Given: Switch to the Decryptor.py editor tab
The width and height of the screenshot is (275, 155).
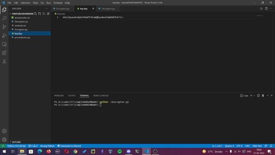Looking at the screenshot, I should point(108,9).
